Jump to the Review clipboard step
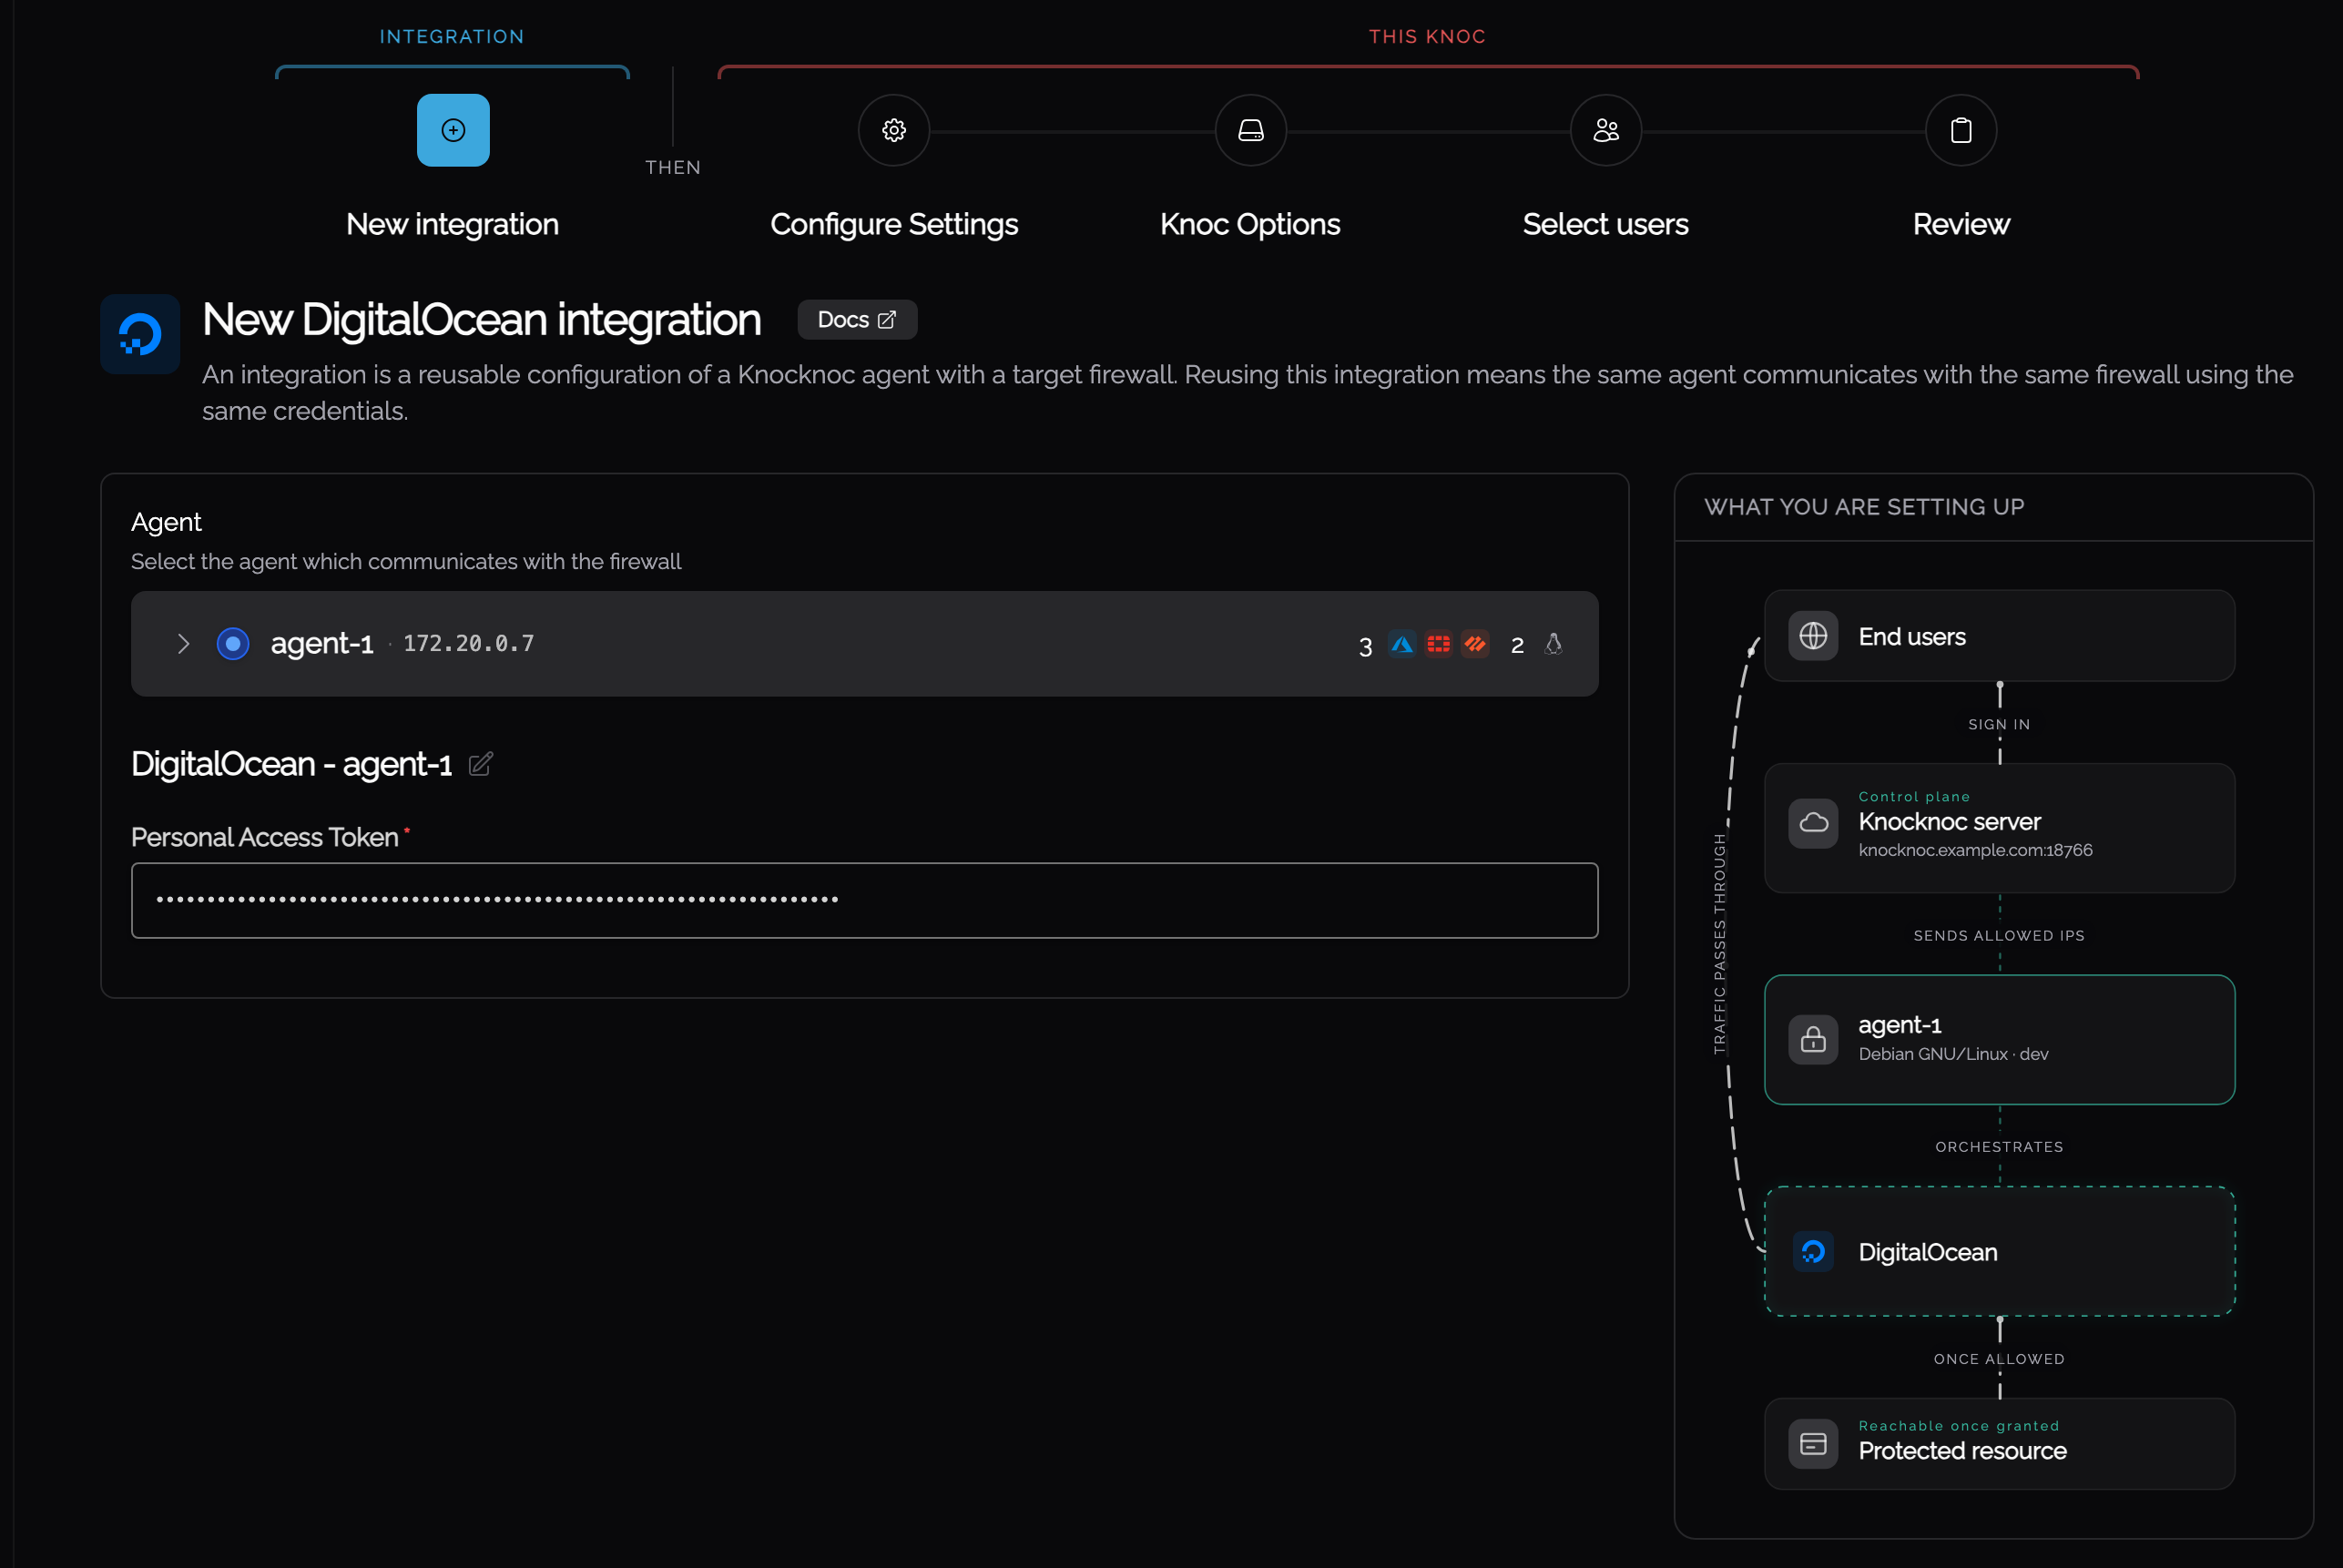 (1961, 130)
